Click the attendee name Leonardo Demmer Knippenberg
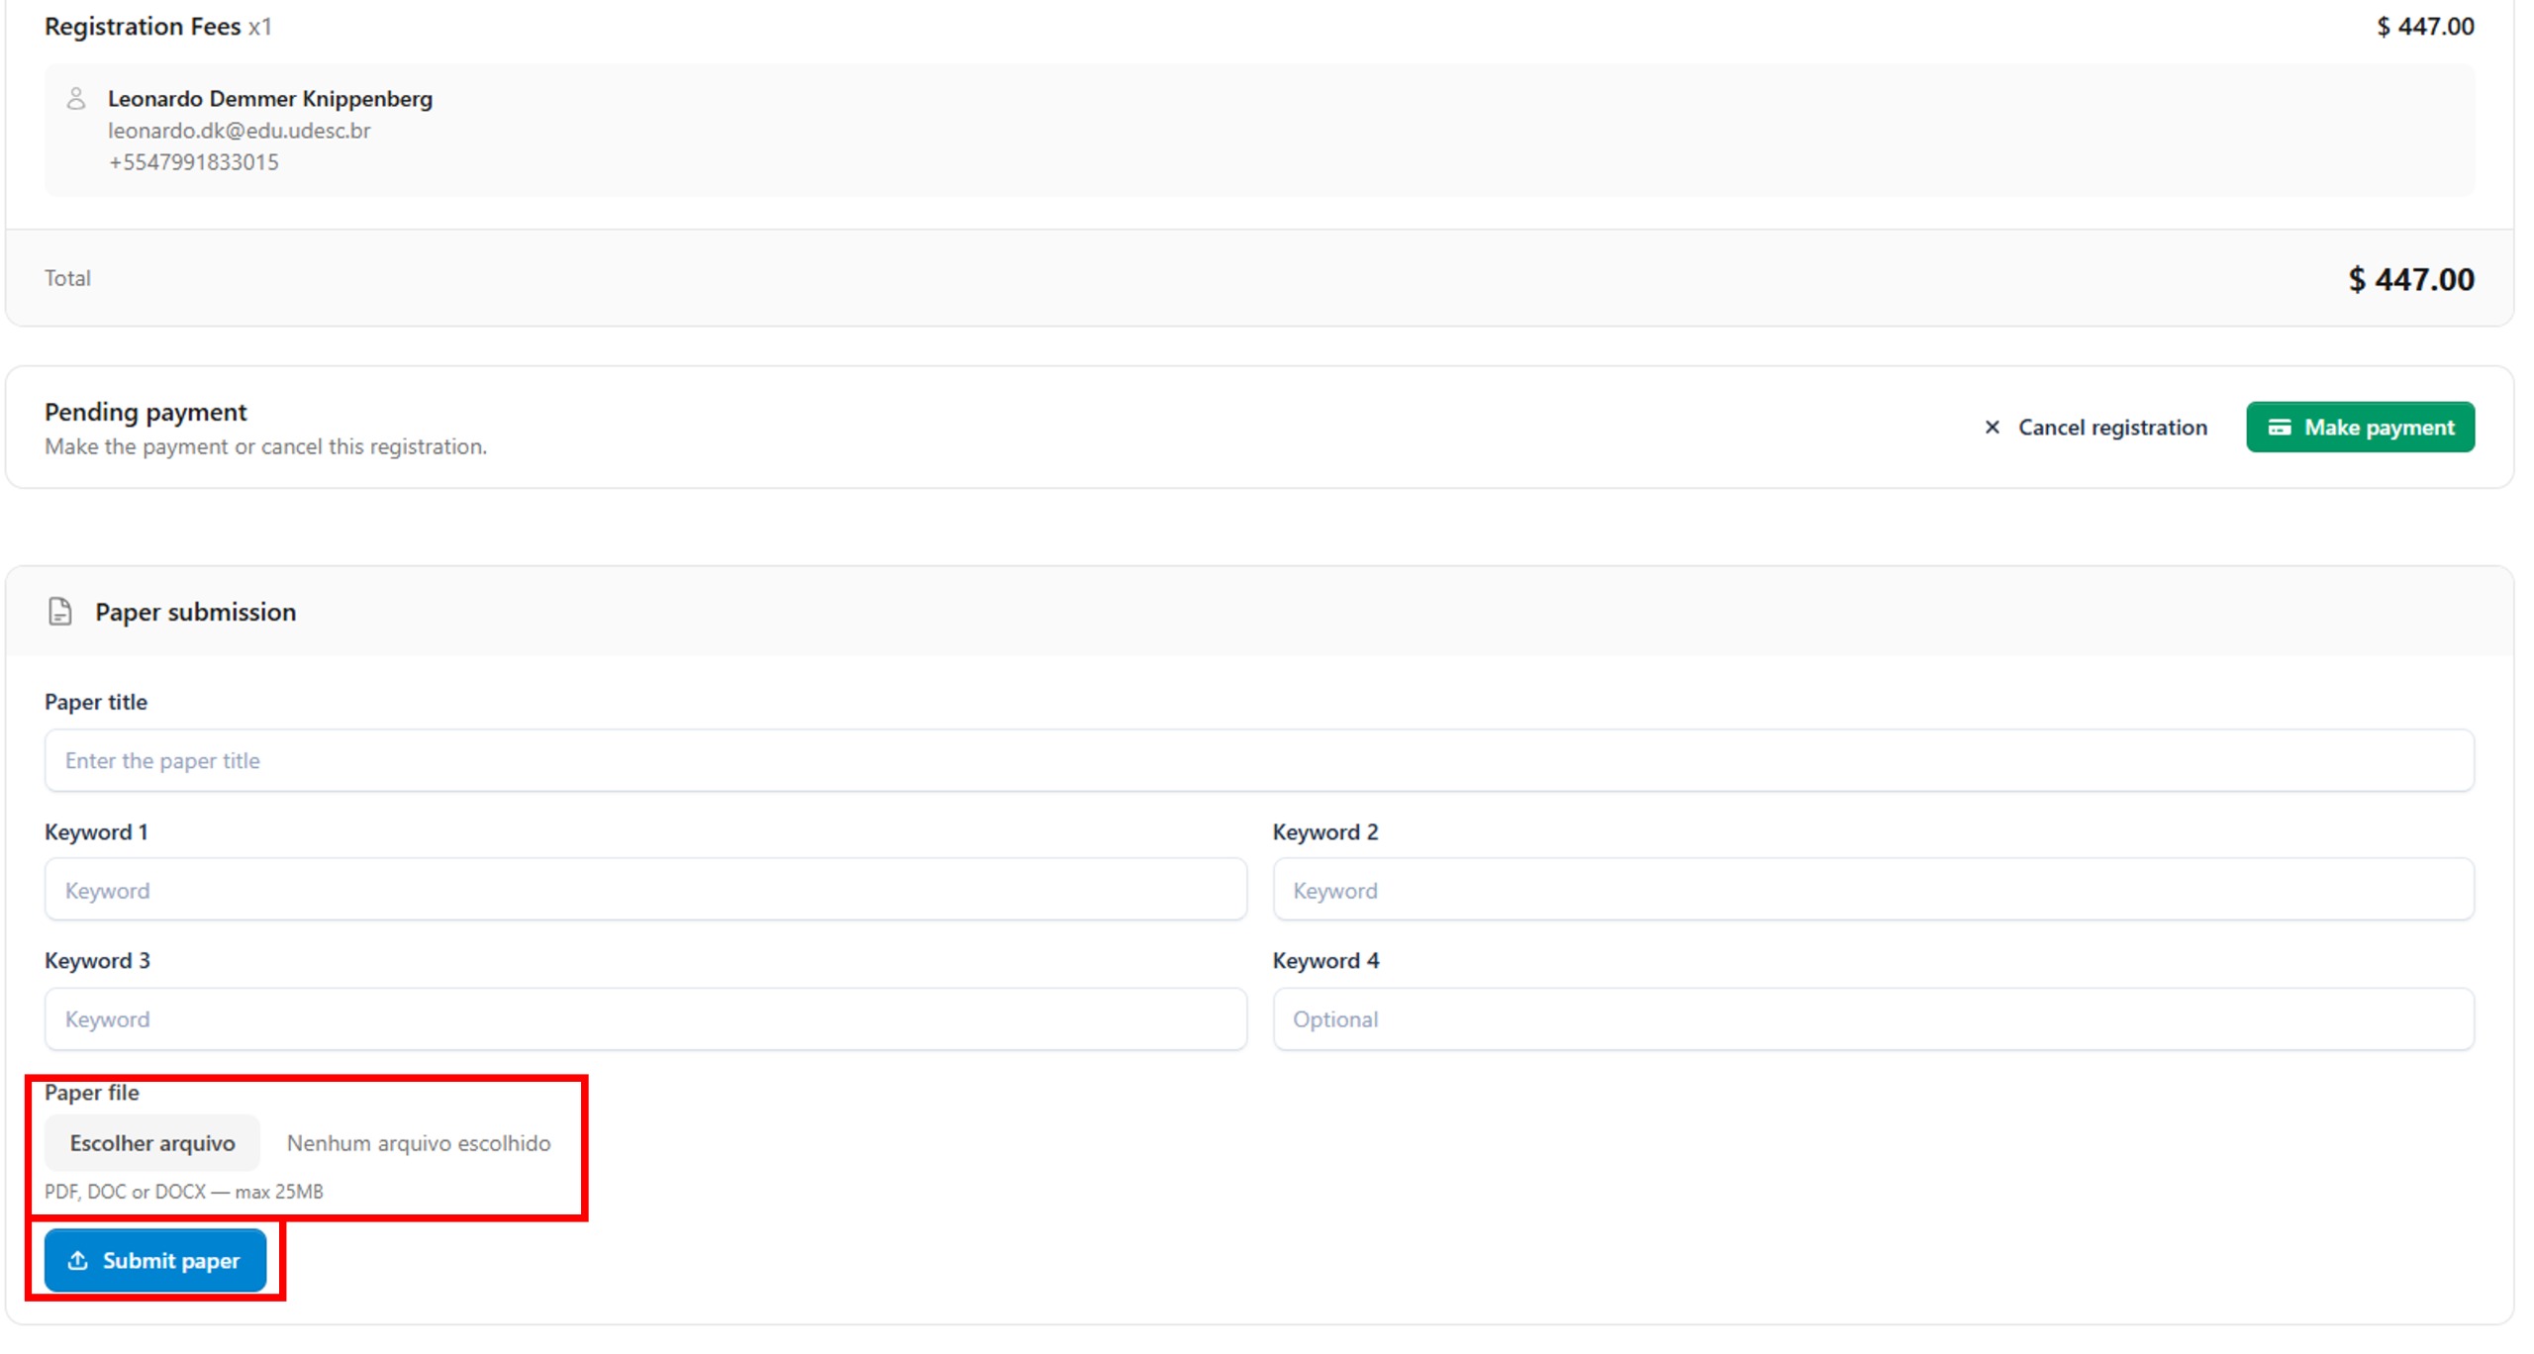2534x1354 pixels. point(269,99)
